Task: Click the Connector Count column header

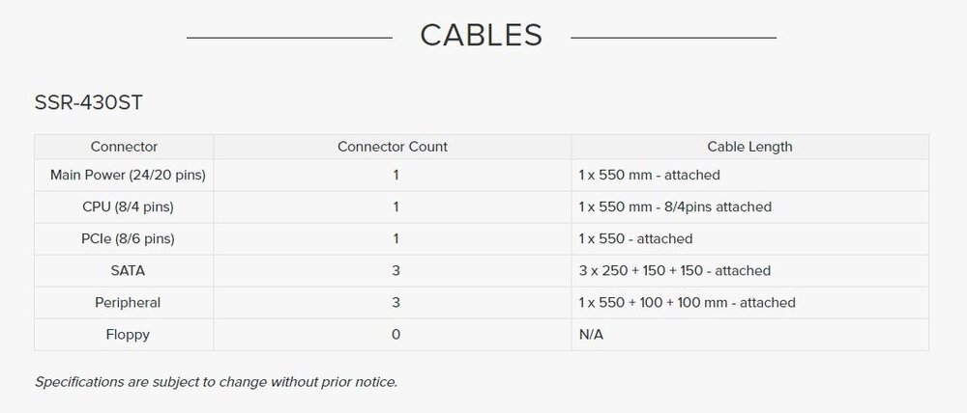Action: pos(393,147)
